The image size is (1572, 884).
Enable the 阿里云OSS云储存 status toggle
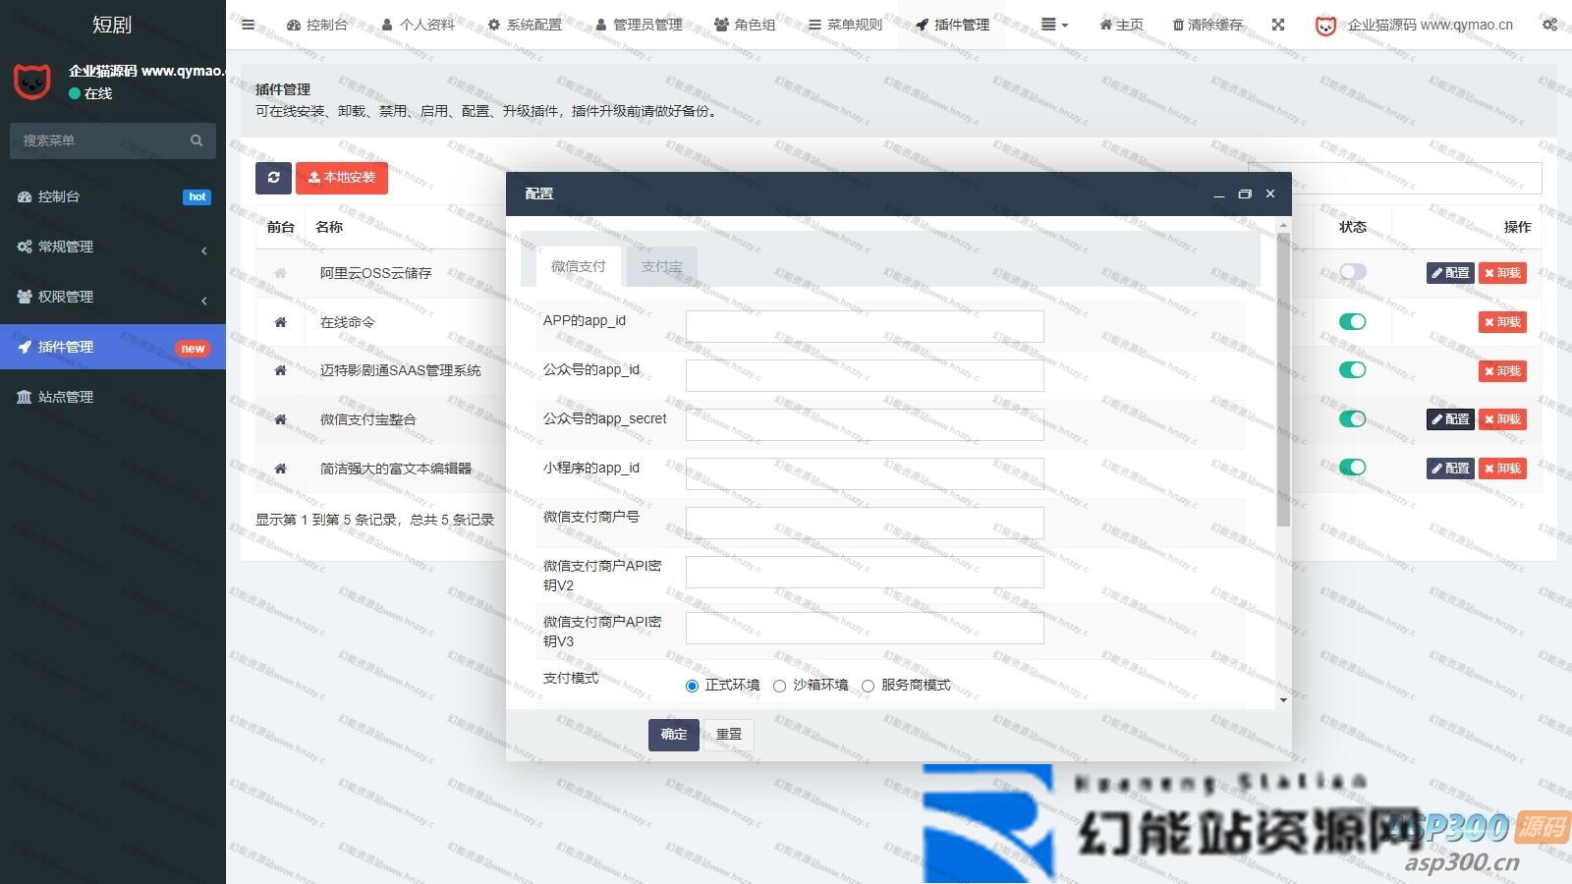pos(1352,272)
